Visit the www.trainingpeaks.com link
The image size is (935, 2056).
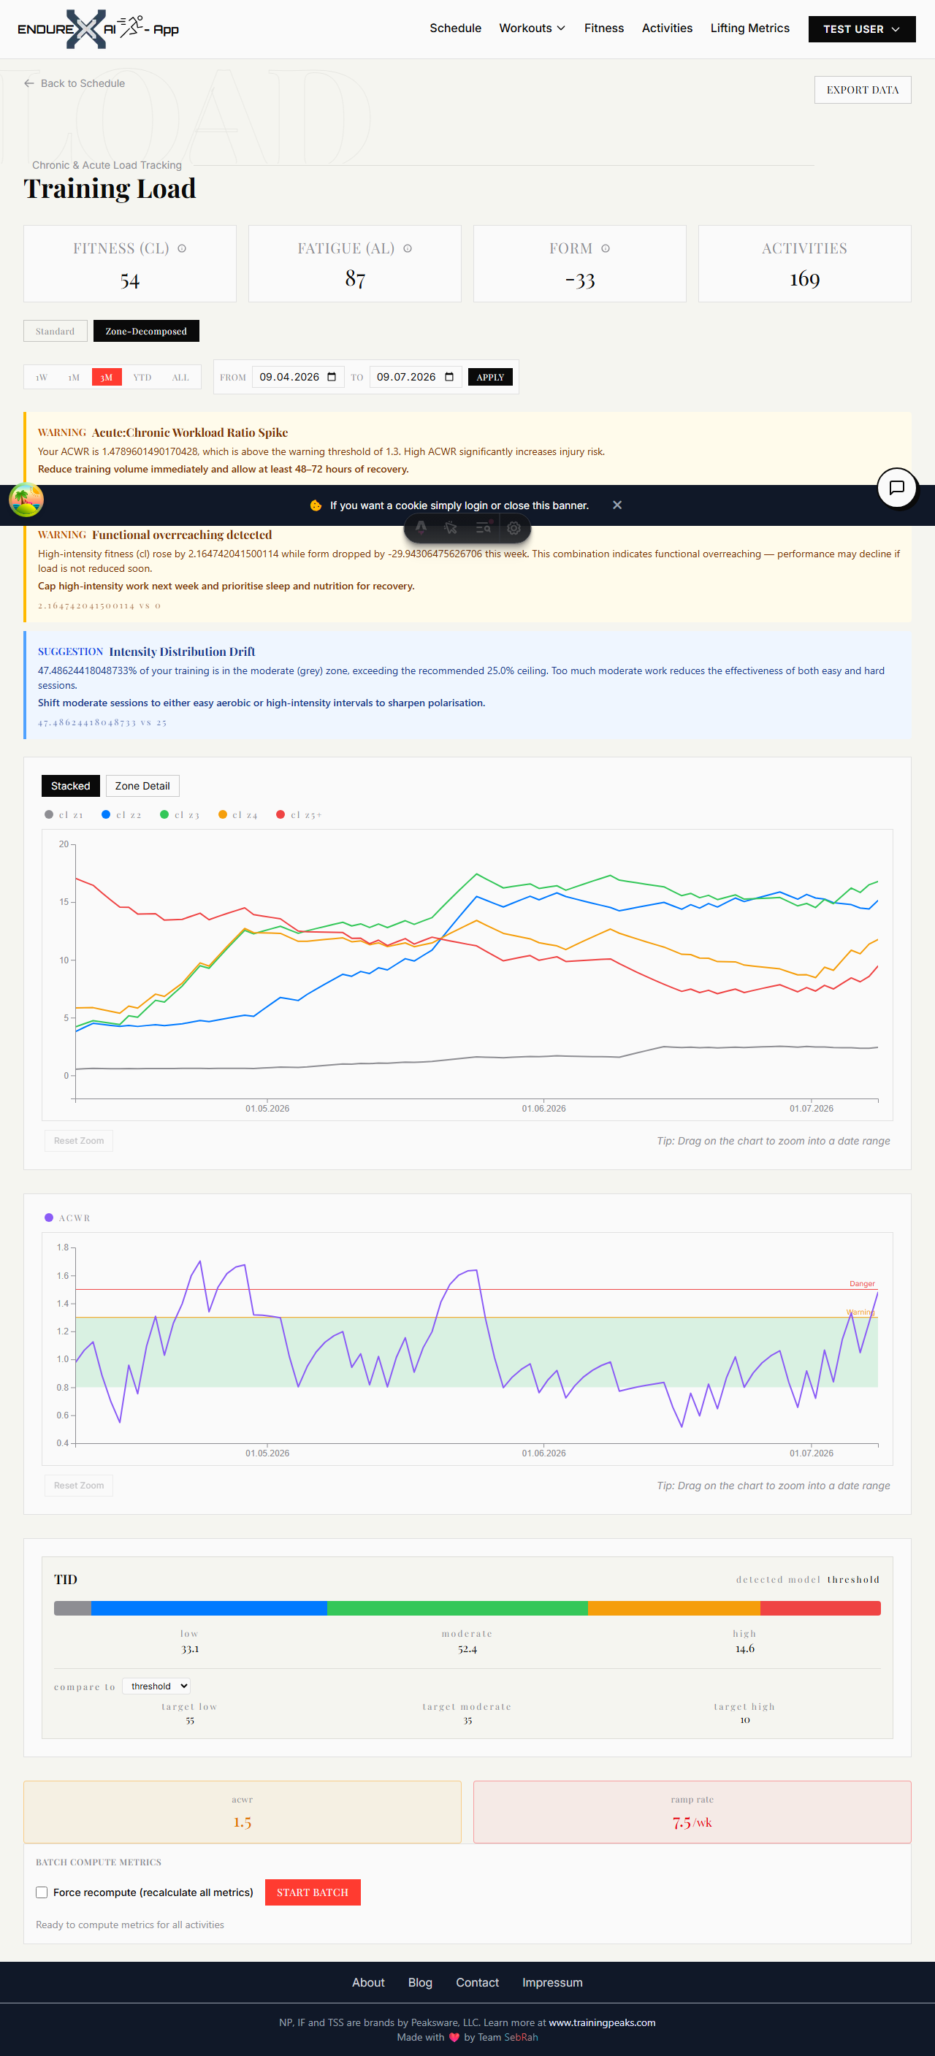click(602, 2022)
